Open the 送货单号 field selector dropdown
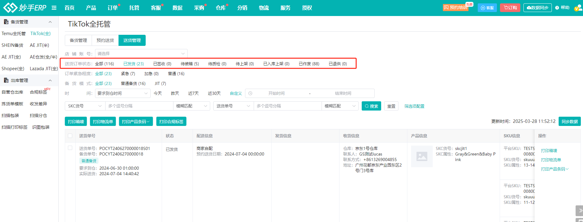583x222 pixels. pyautogui.click(x=234, y=106)
